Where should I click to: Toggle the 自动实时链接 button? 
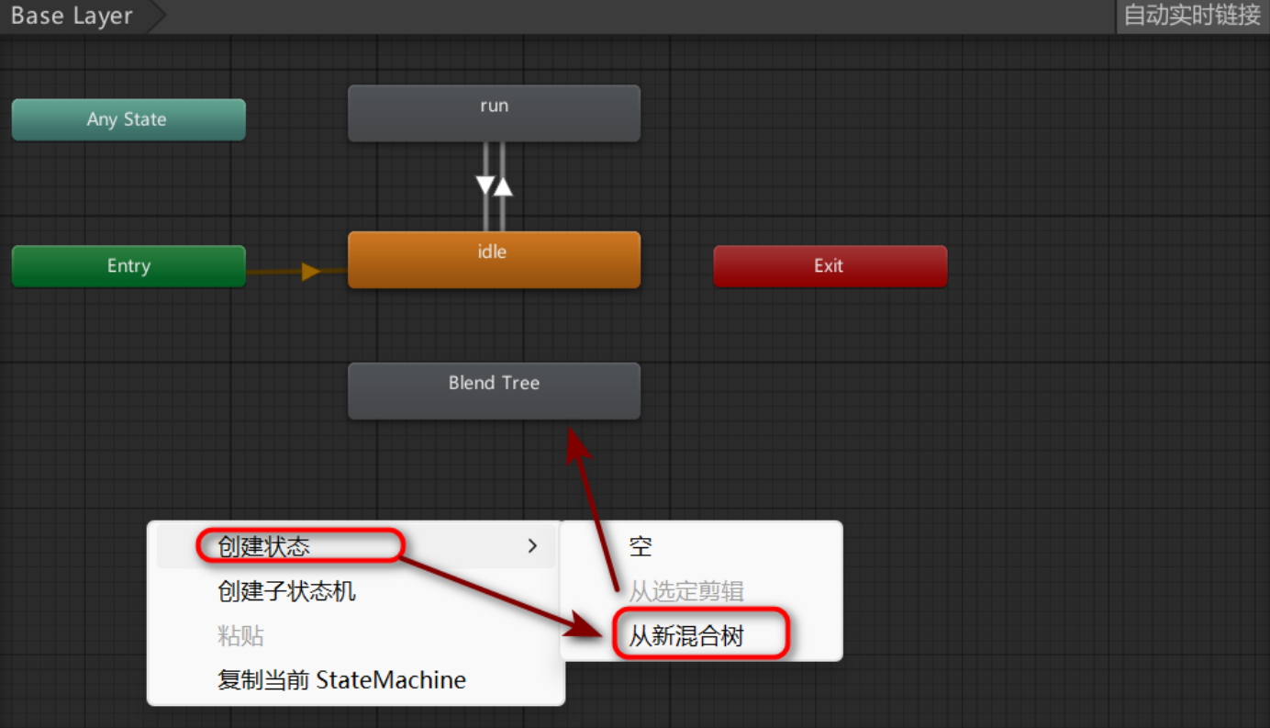pyautogui.click(x=1193, y=17)
